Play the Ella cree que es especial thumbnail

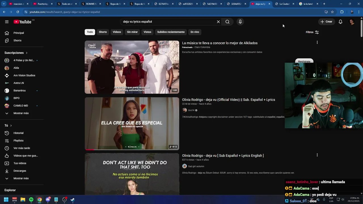pos(132,124)
